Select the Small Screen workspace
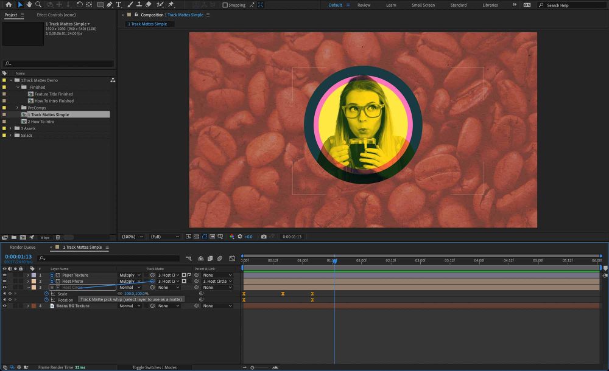Image resolution: width=609 pixels, height=371 pixels. pos(424,5)
